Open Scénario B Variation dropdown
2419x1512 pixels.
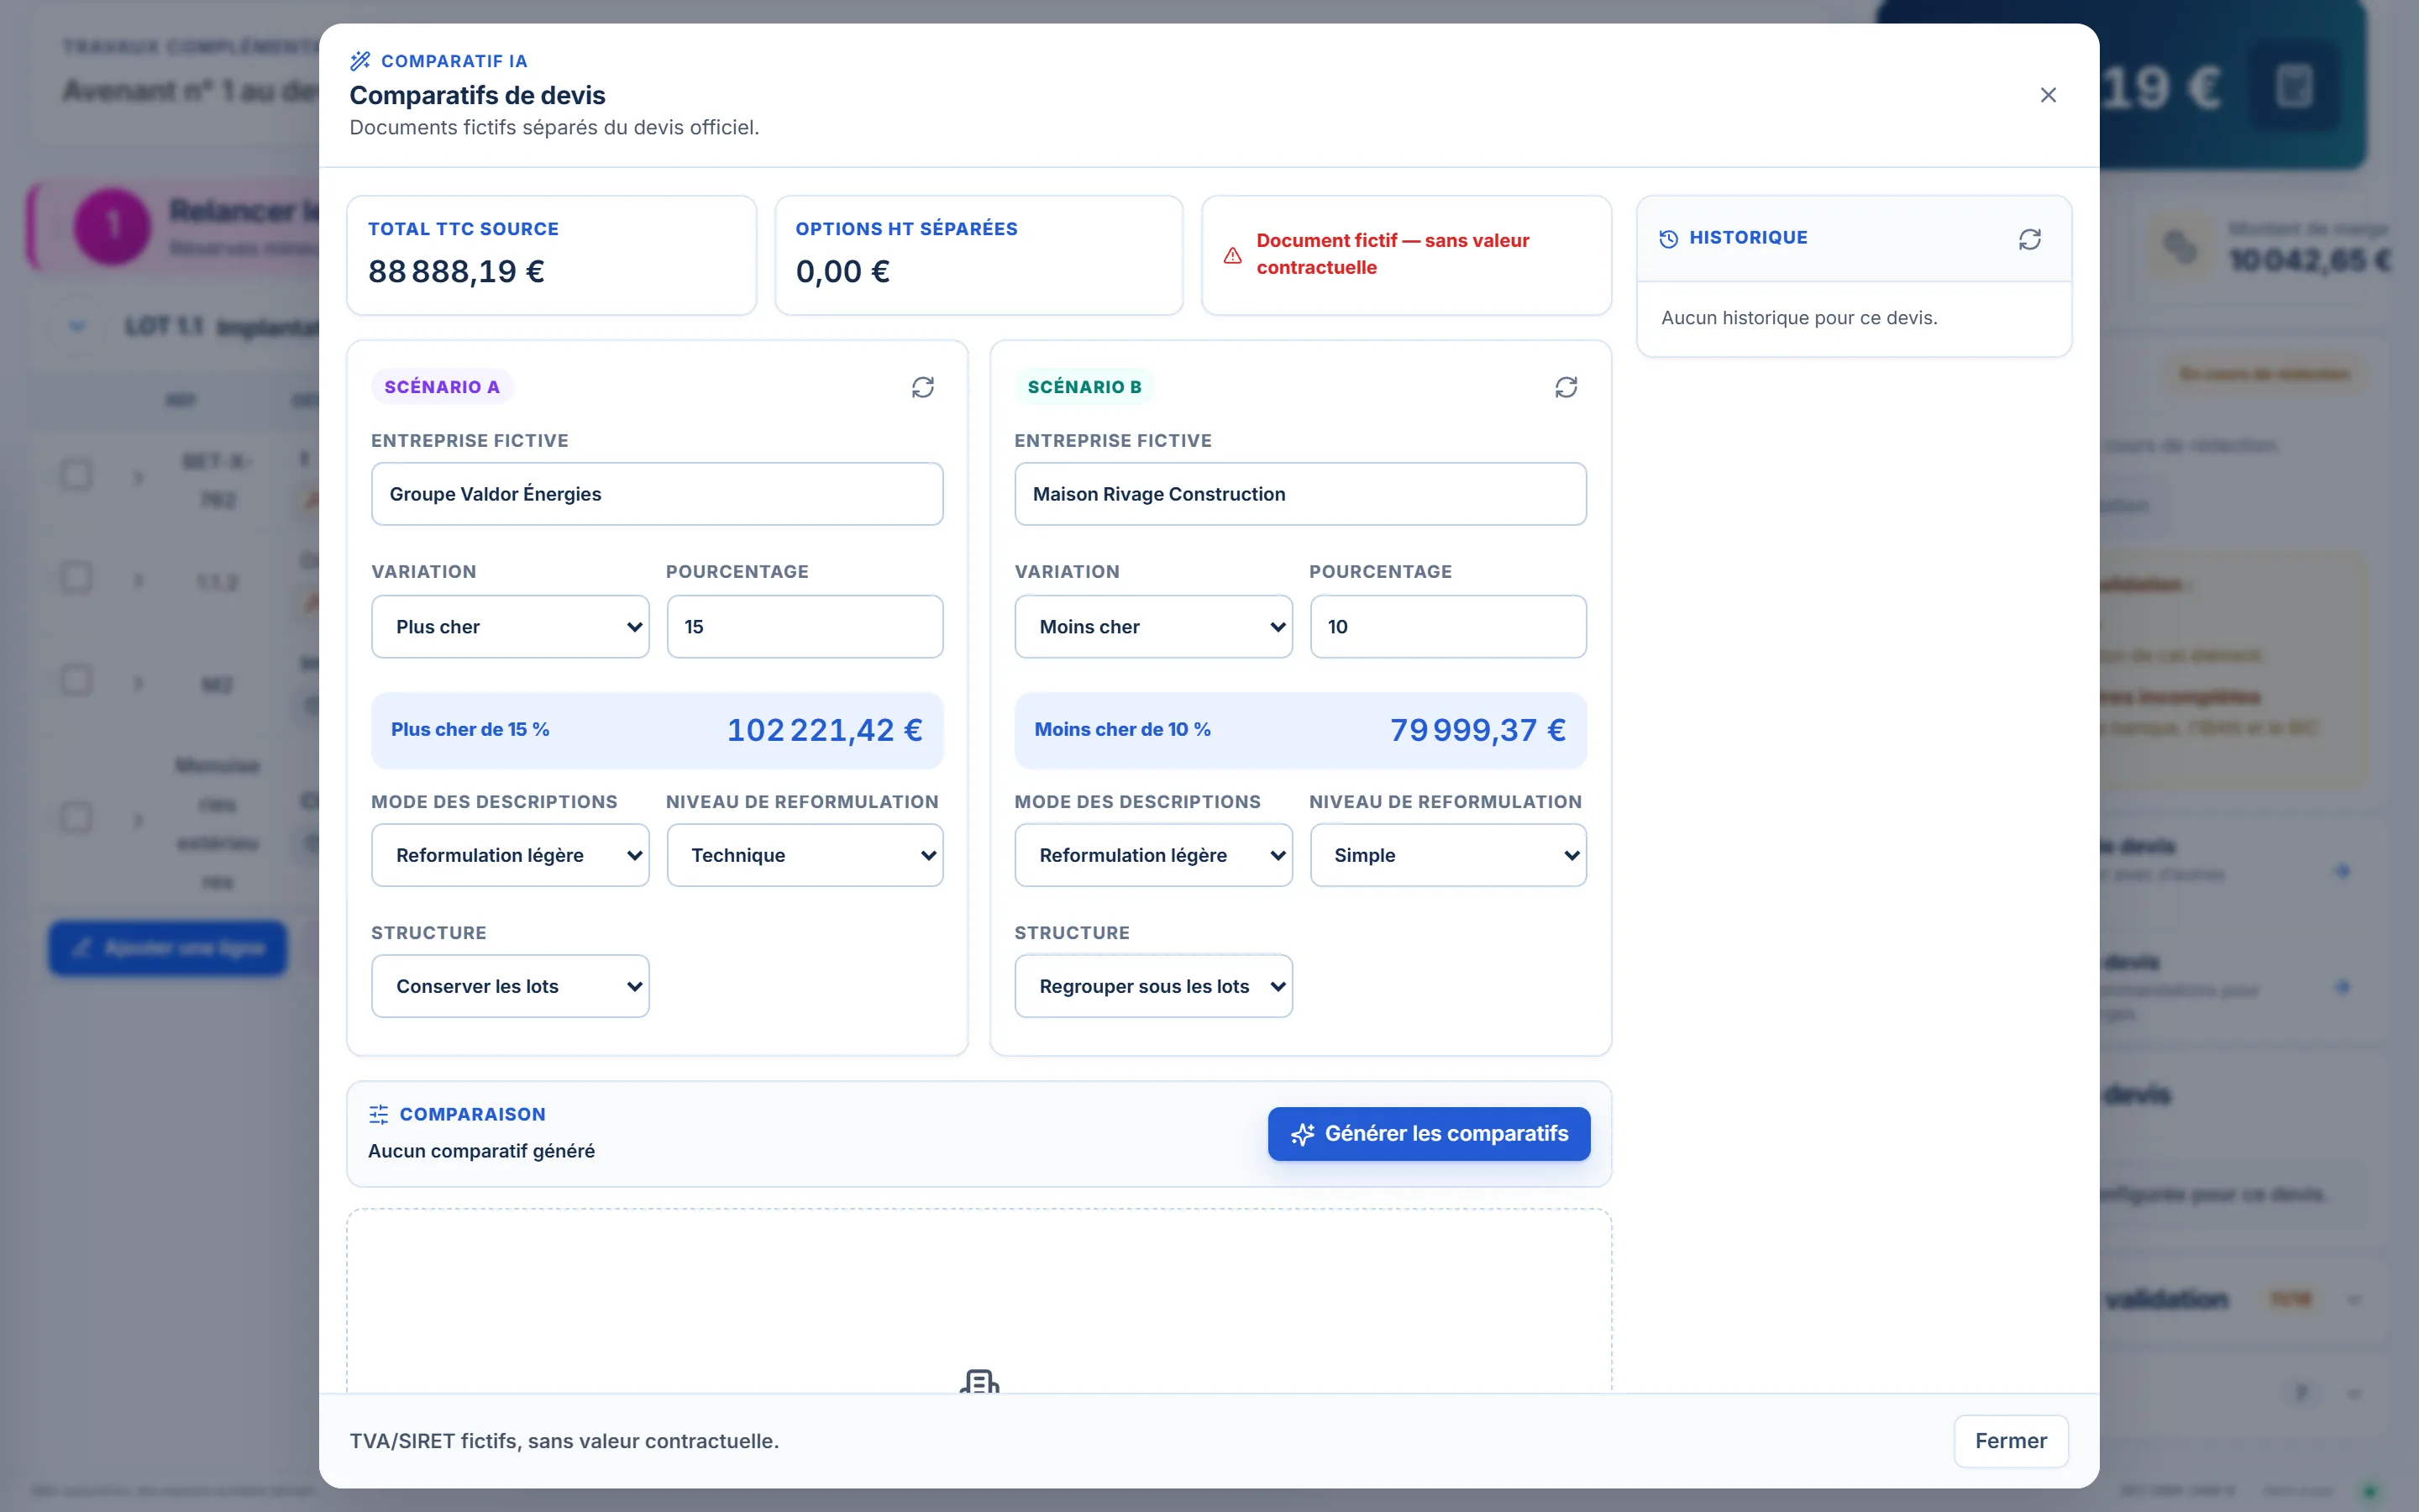coord(1153,627)
